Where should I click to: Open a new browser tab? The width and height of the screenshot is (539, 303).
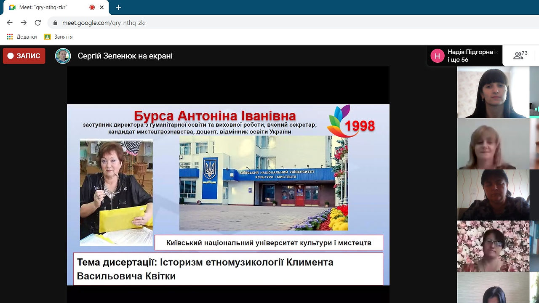click(x=118, y=8)
